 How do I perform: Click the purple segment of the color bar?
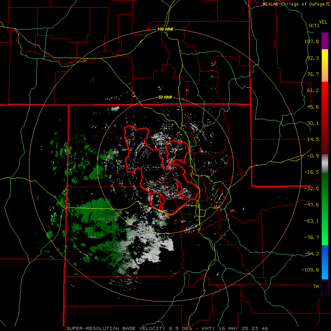325,41
